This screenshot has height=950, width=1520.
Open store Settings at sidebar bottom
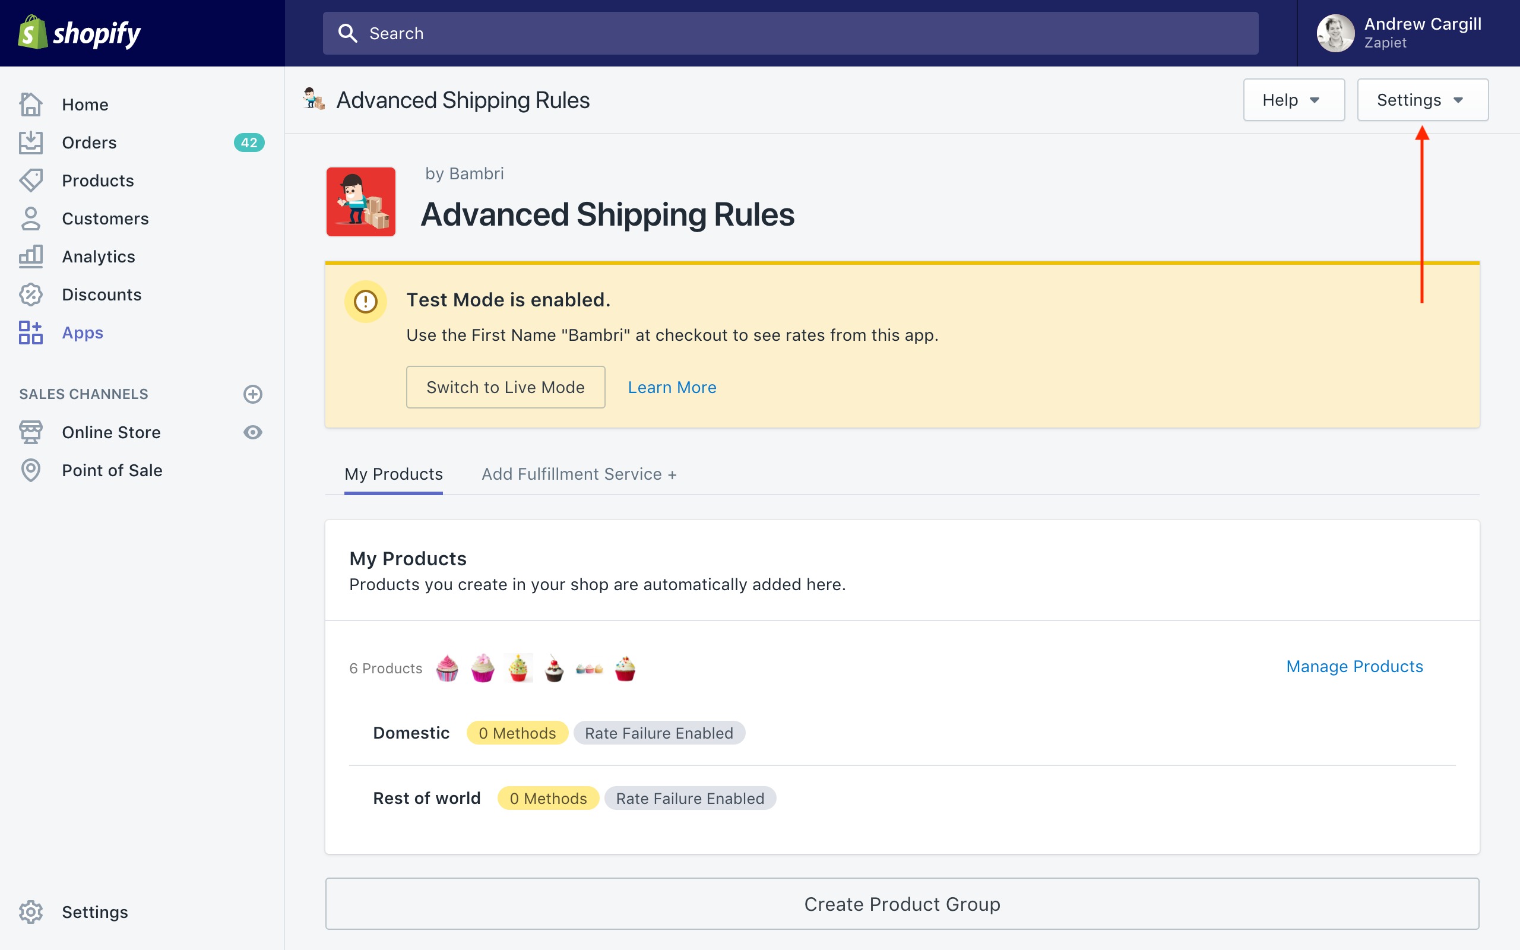tap(95, 911)
